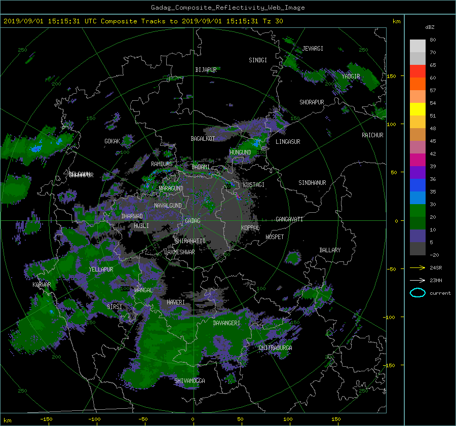456x426 pixels.
Task: Click the BIJAPUR city label
Action: point(206,70)
